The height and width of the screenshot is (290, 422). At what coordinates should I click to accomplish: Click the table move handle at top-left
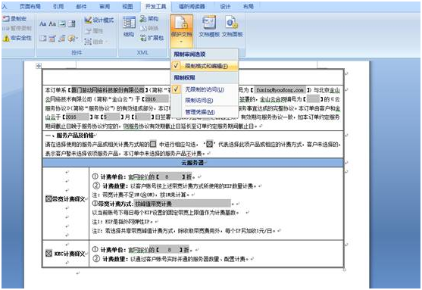(39, 66)
